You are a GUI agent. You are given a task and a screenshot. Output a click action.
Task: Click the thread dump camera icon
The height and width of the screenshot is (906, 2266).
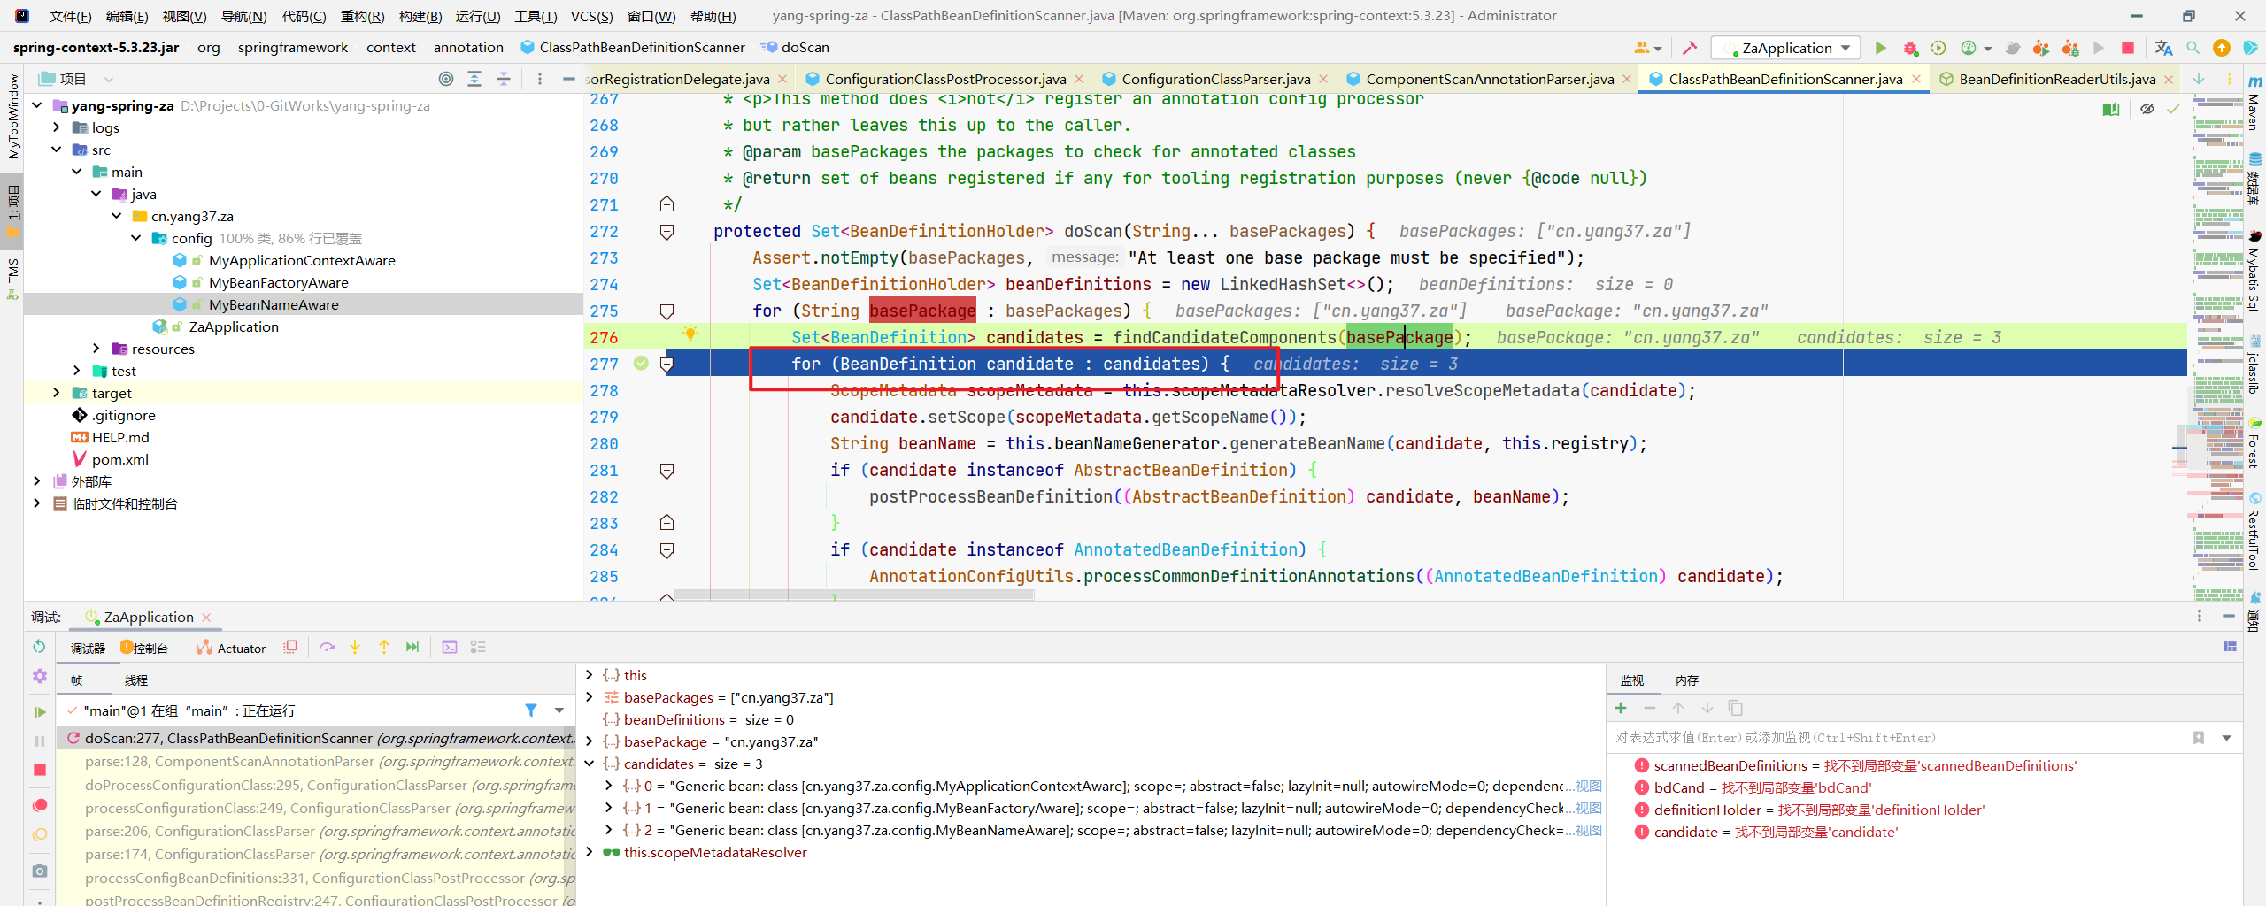click(39, 871)
